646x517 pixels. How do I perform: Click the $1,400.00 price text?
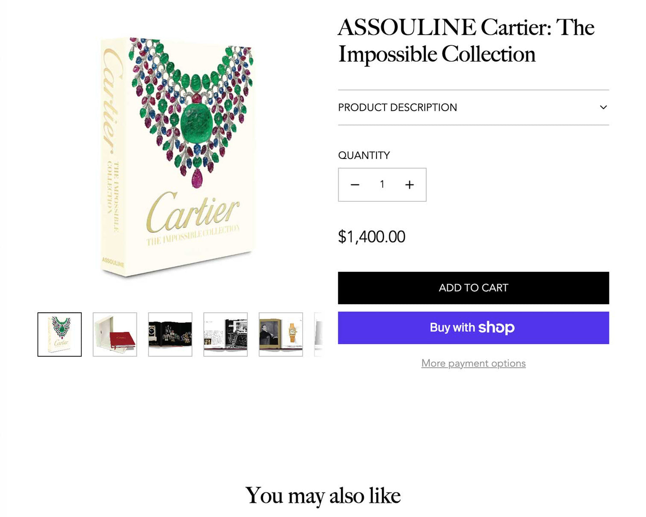point(372,237)
